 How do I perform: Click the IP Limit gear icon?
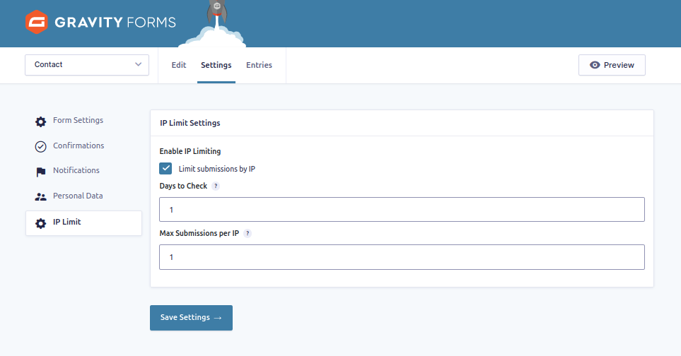tap(40, 223)
